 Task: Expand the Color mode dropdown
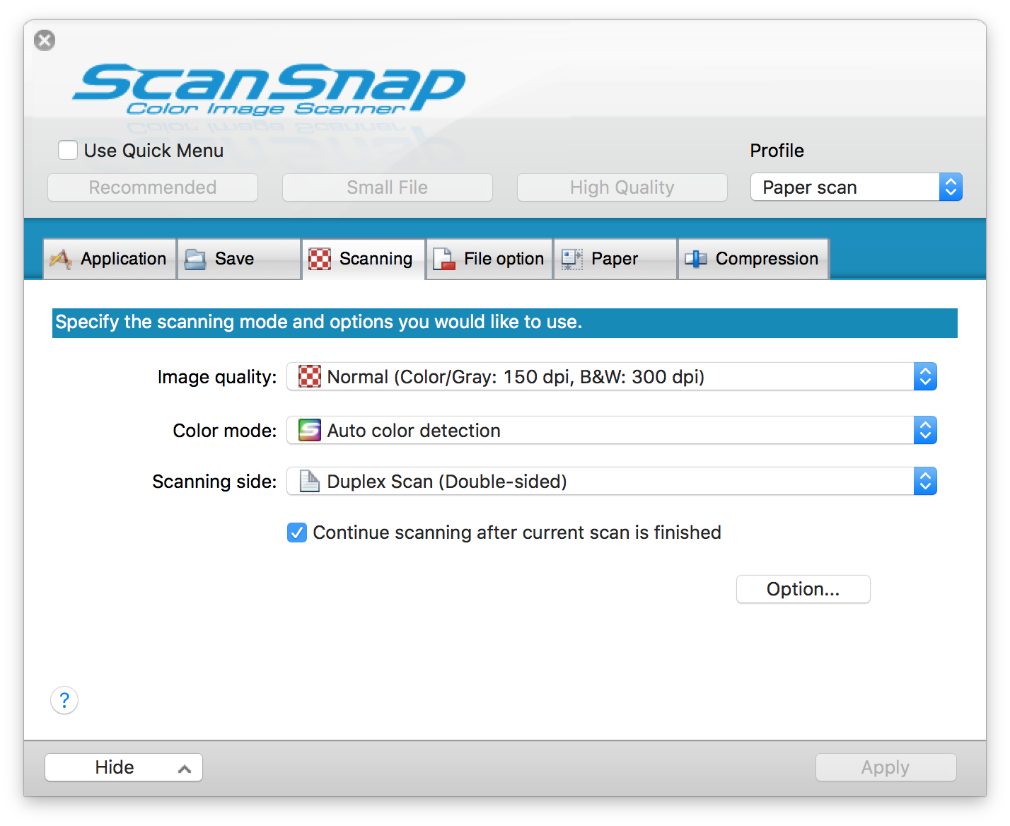point(612,430)
